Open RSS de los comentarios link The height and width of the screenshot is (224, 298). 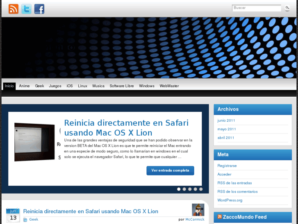pyautogui.click(x=237, y=192)
